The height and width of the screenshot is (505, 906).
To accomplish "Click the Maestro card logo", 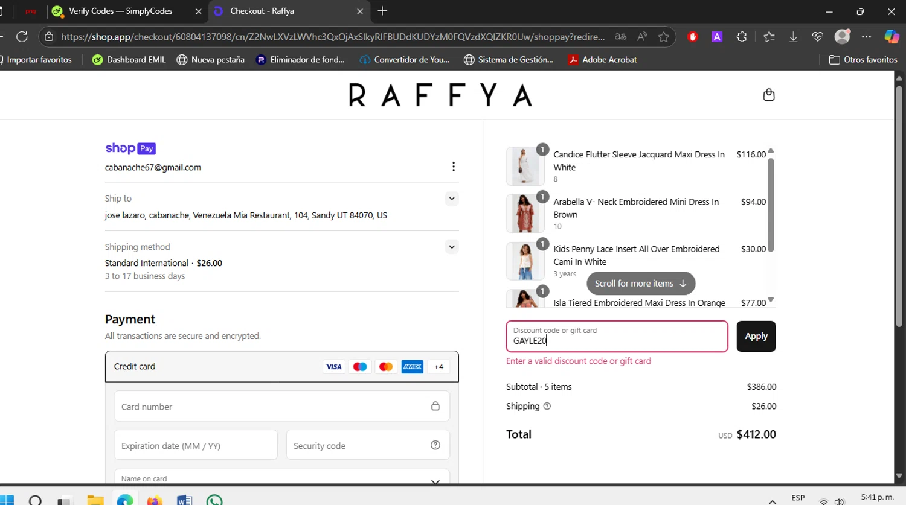I will tap(360, 366).
